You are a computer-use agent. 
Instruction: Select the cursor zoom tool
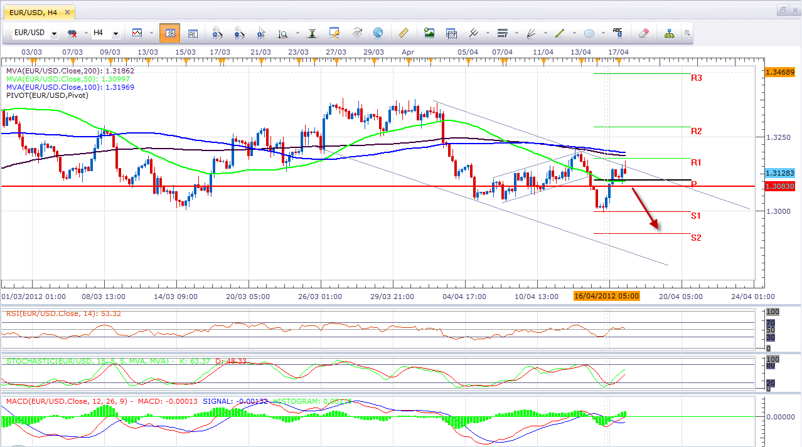click(x=261, y=33)
